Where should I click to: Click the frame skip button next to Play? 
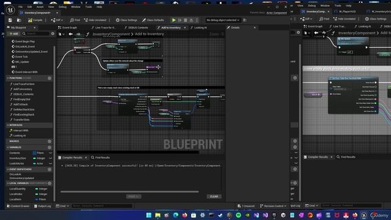pyautogui.click(x=180, y=20)
